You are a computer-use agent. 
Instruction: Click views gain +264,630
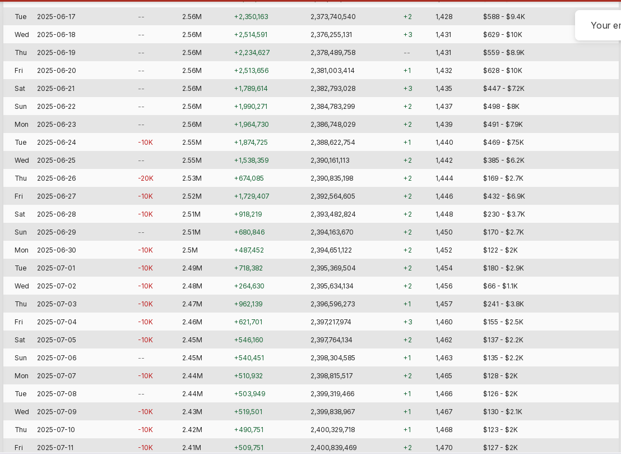coord(249,286)
